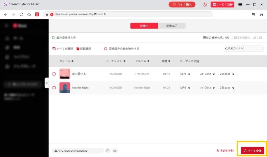Open the shopping cart icon
The width and height of the screenshot is (267, 157).
[x=253, y=14]
